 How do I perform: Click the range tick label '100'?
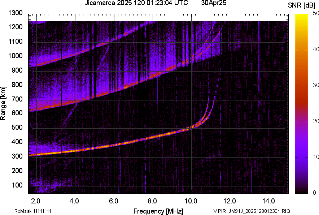pos(17,185)
